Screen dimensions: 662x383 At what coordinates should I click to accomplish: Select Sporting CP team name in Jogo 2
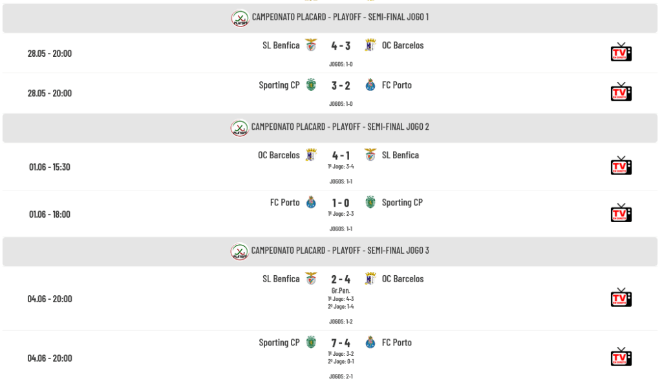pyautogui.click(x=402, y=202)
